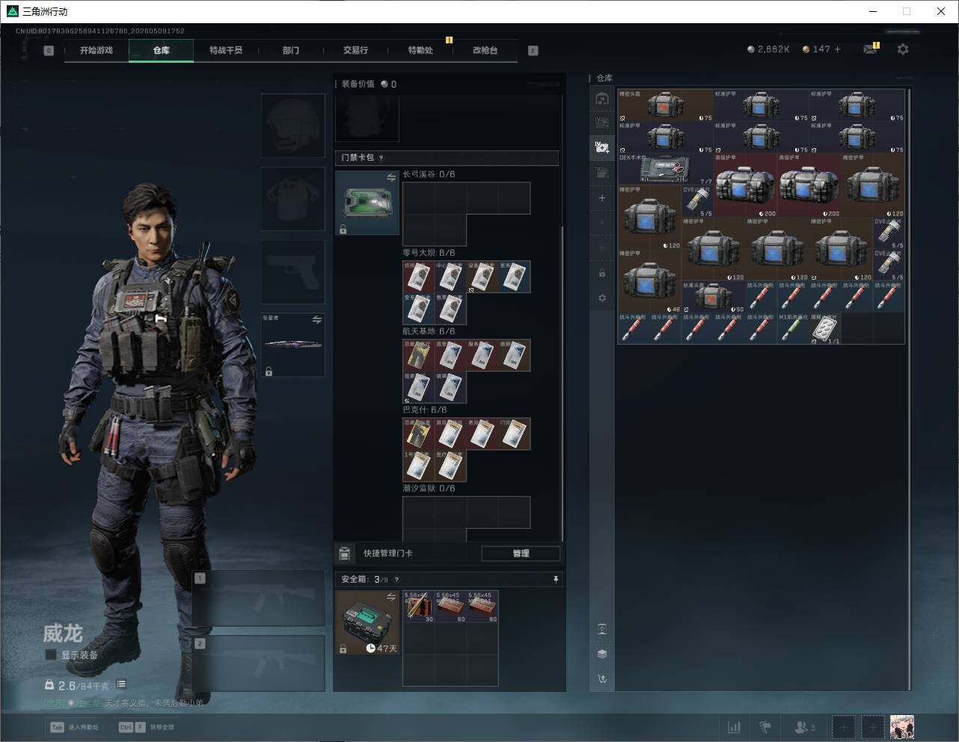Viewport: 959px width, 742px height.
Task: Open the 交易行 tab
Action: pos(355,50)
